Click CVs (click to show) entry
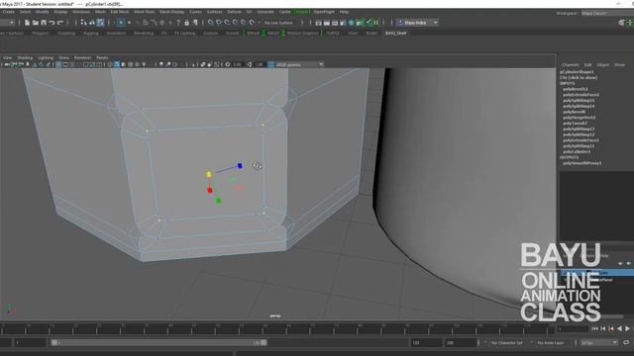Screen dimensions: 634x356 [579, 77]
